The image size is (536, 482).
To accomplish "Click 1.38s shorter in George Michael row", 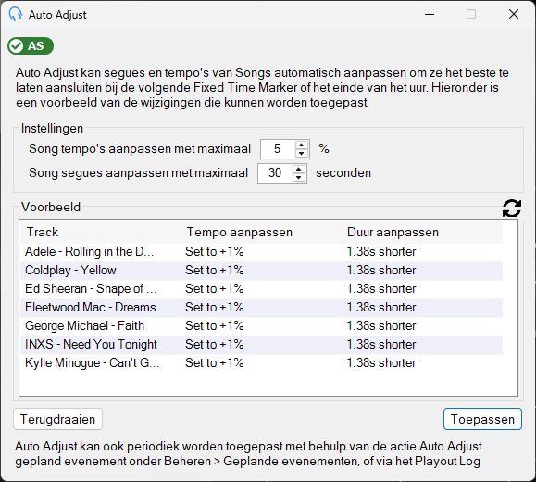I will [381, 326].
